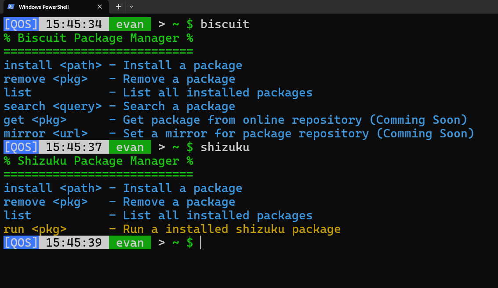Screen dimensions: 498x288
Task: Expand the new tab profile dropdown
Action: click(x=131, y=7)
